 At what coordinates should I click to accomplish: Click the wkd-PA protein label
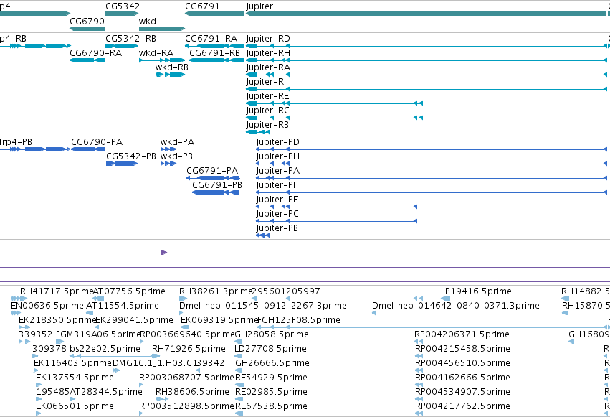point(177,142)
